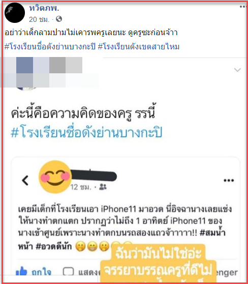Open the post options three-dot menu
This screenshot has height=284, width=248.
tap(243, 7)
